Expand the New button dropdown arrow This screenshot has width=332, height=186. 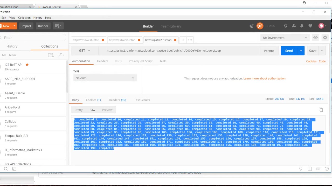(x=15, y=26)
